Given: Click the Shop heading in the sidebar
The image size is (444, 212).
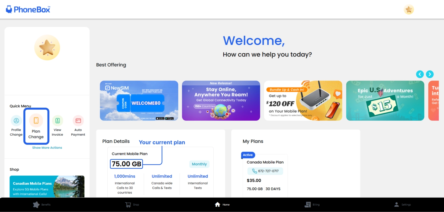Looking at the screenshot, I should (14, 169).
